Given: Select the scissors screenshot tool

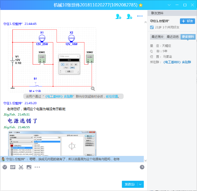Looking at the screenshot, I should pos(21,167).
